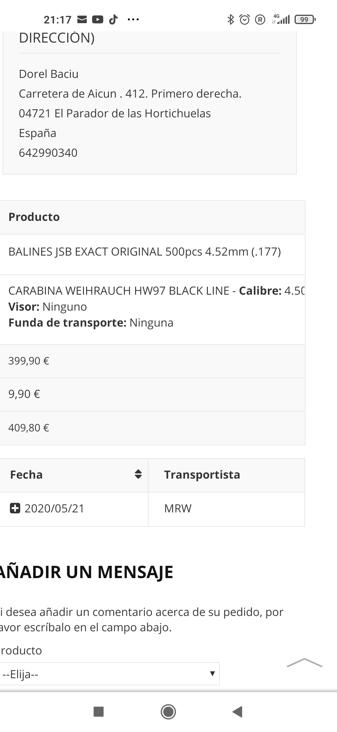Open recent apps with square button
337x732 pixels.
tap(99, 712)
